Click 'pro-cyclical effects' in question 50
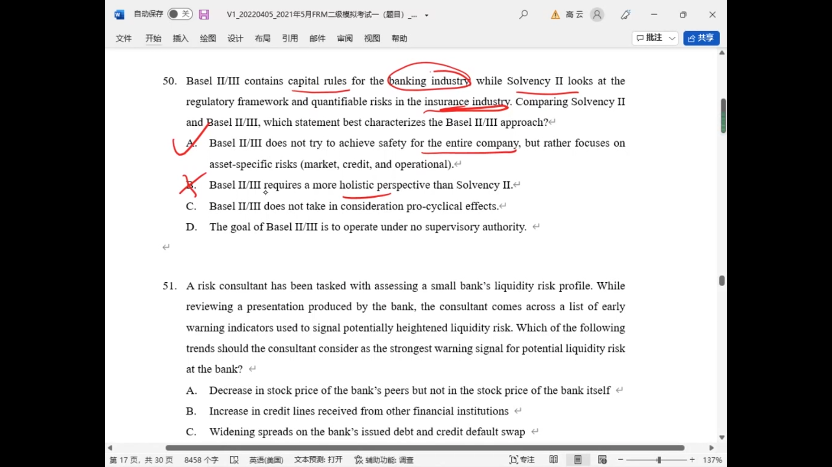832x467 pixels. [452, 206]
